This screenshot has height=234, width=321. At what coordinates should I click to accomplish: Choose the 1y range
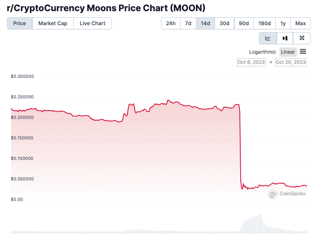click(x=283, y=23)
